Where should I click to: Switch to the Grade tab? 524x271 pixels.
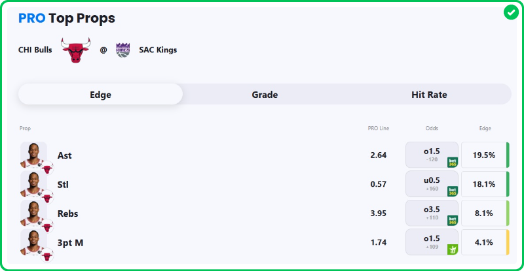tap(265, 95)
